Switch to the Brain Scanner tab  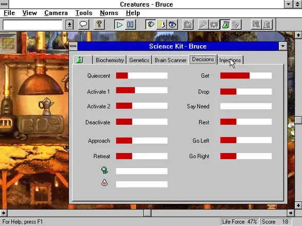point(170,60)
